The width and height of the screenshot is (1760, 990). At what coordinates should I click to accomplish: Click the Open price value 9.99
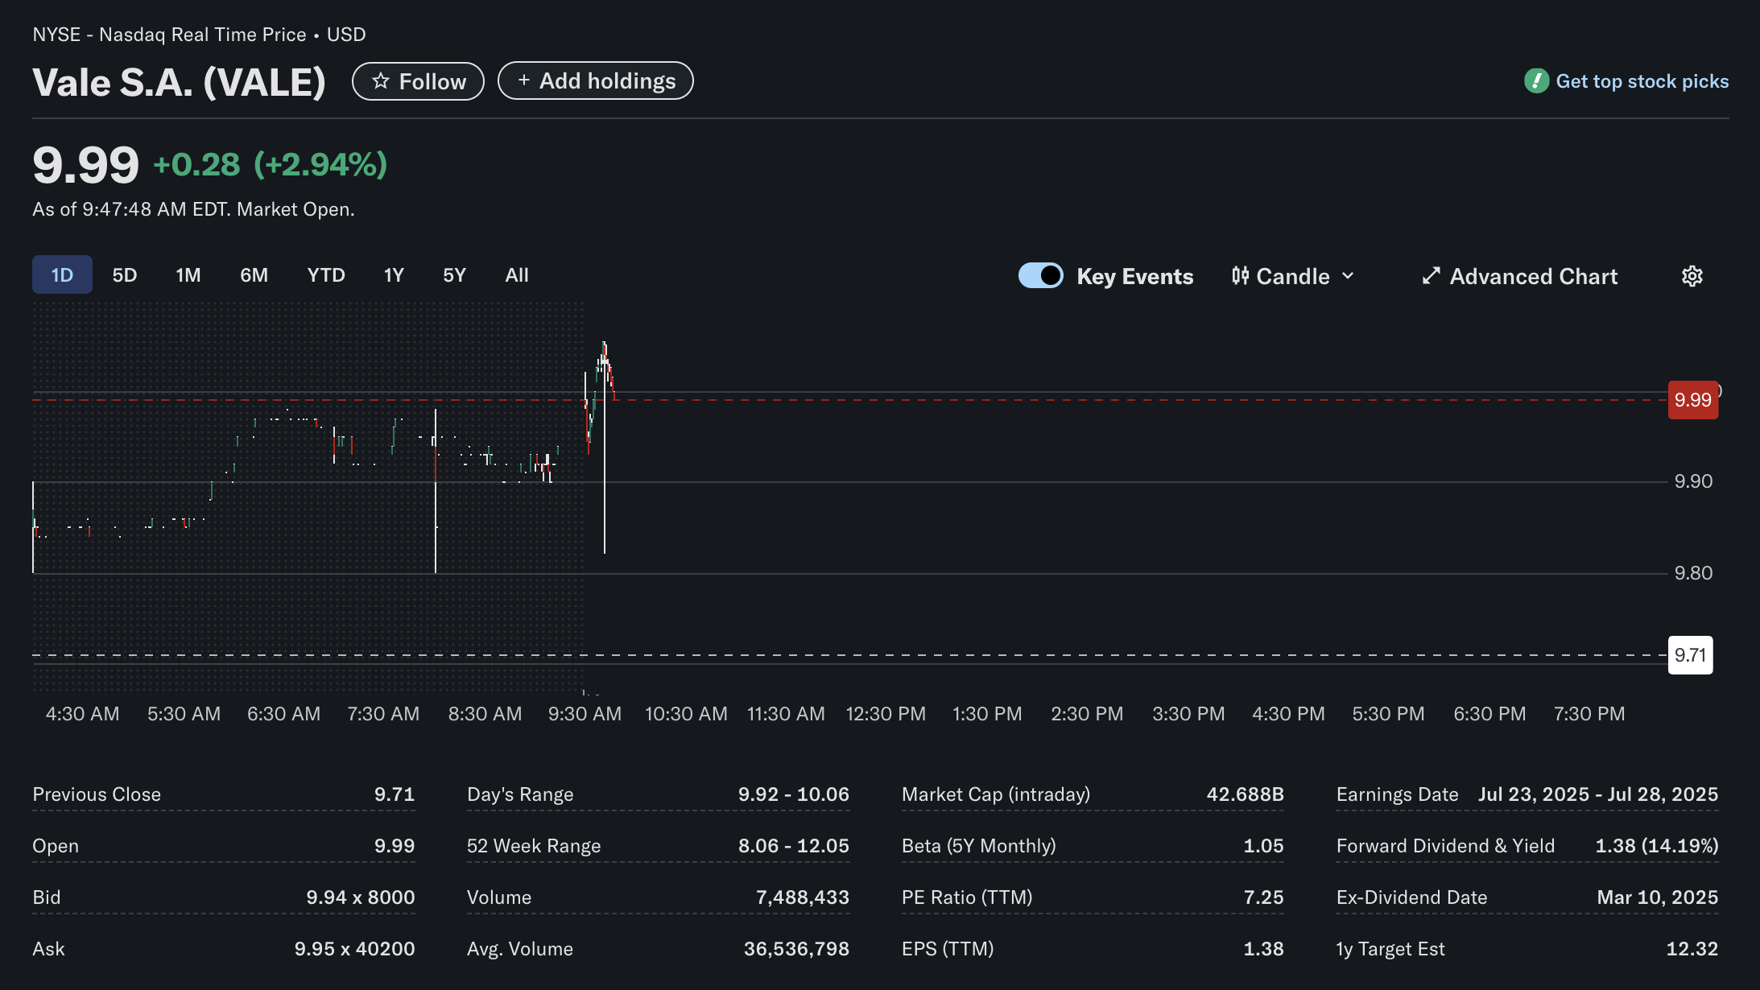click(x=395, y=846)
